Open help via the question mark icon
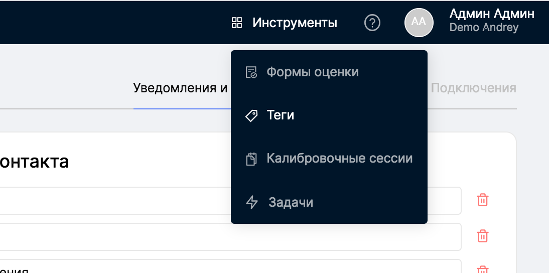Image resolution: width=549 pixels, height=273 pixels. [372, 23]
